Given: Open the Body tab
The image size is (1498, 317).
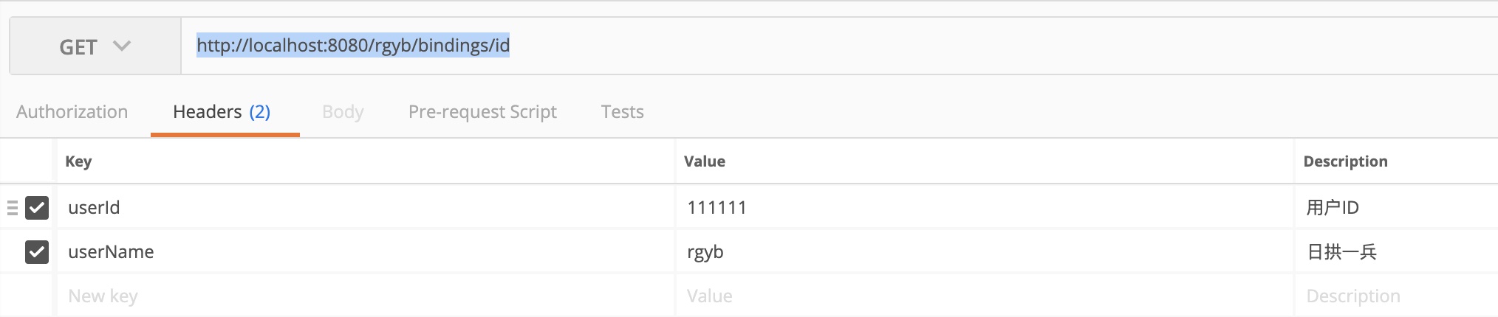Looking at the screenshot, I should click(x=343, y=112).
